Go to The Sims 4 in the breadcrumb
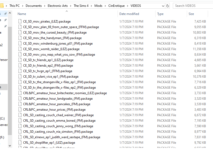This screenshot has height=150, width=213. click(81, 6)
